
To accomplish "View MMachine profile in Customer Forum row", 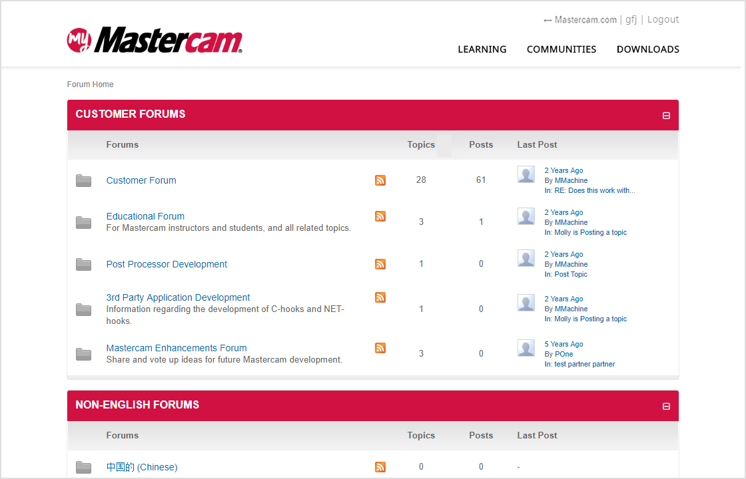I will pos(571,180).
